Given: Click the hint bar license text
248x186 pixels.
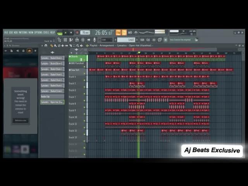Looking at the screenshot, I should tap(181, 40).
